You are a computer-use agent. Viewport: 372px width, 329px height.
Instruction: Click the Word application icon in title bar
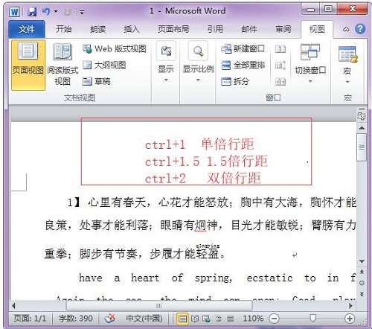[x=14, y=11]
